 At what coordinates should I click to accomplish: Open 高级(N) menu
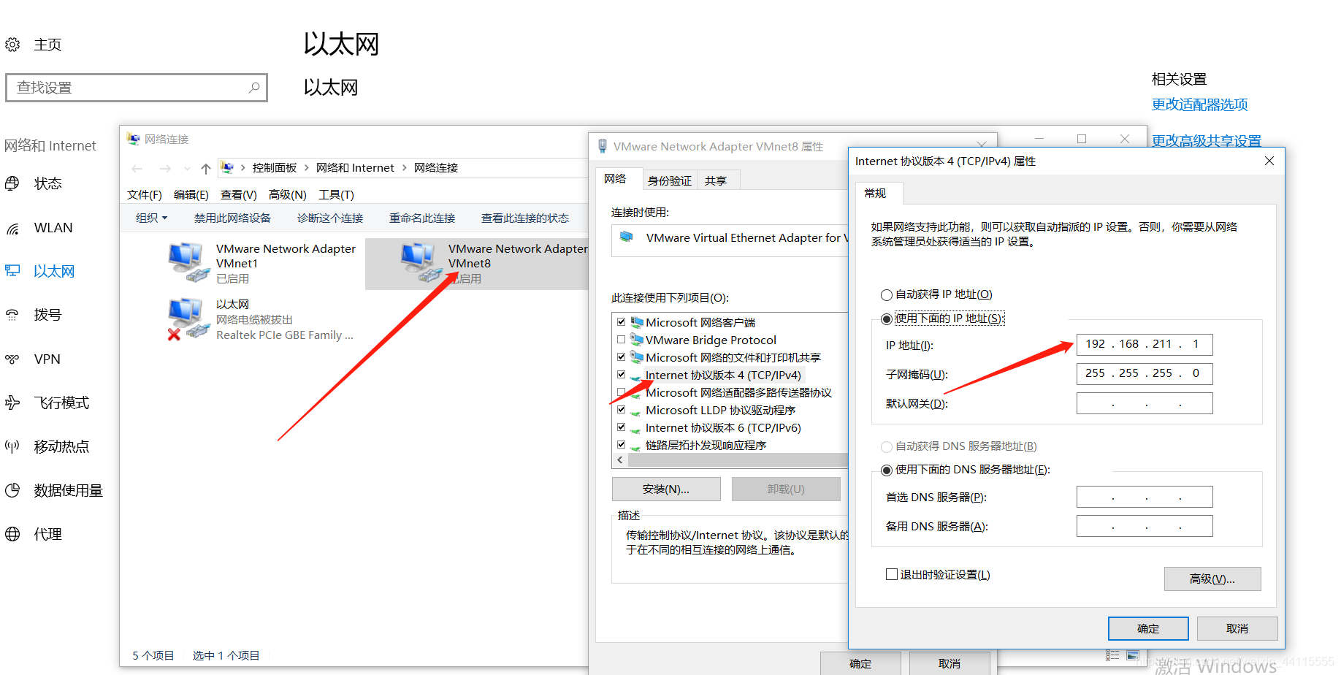click(x=287, y=195)
